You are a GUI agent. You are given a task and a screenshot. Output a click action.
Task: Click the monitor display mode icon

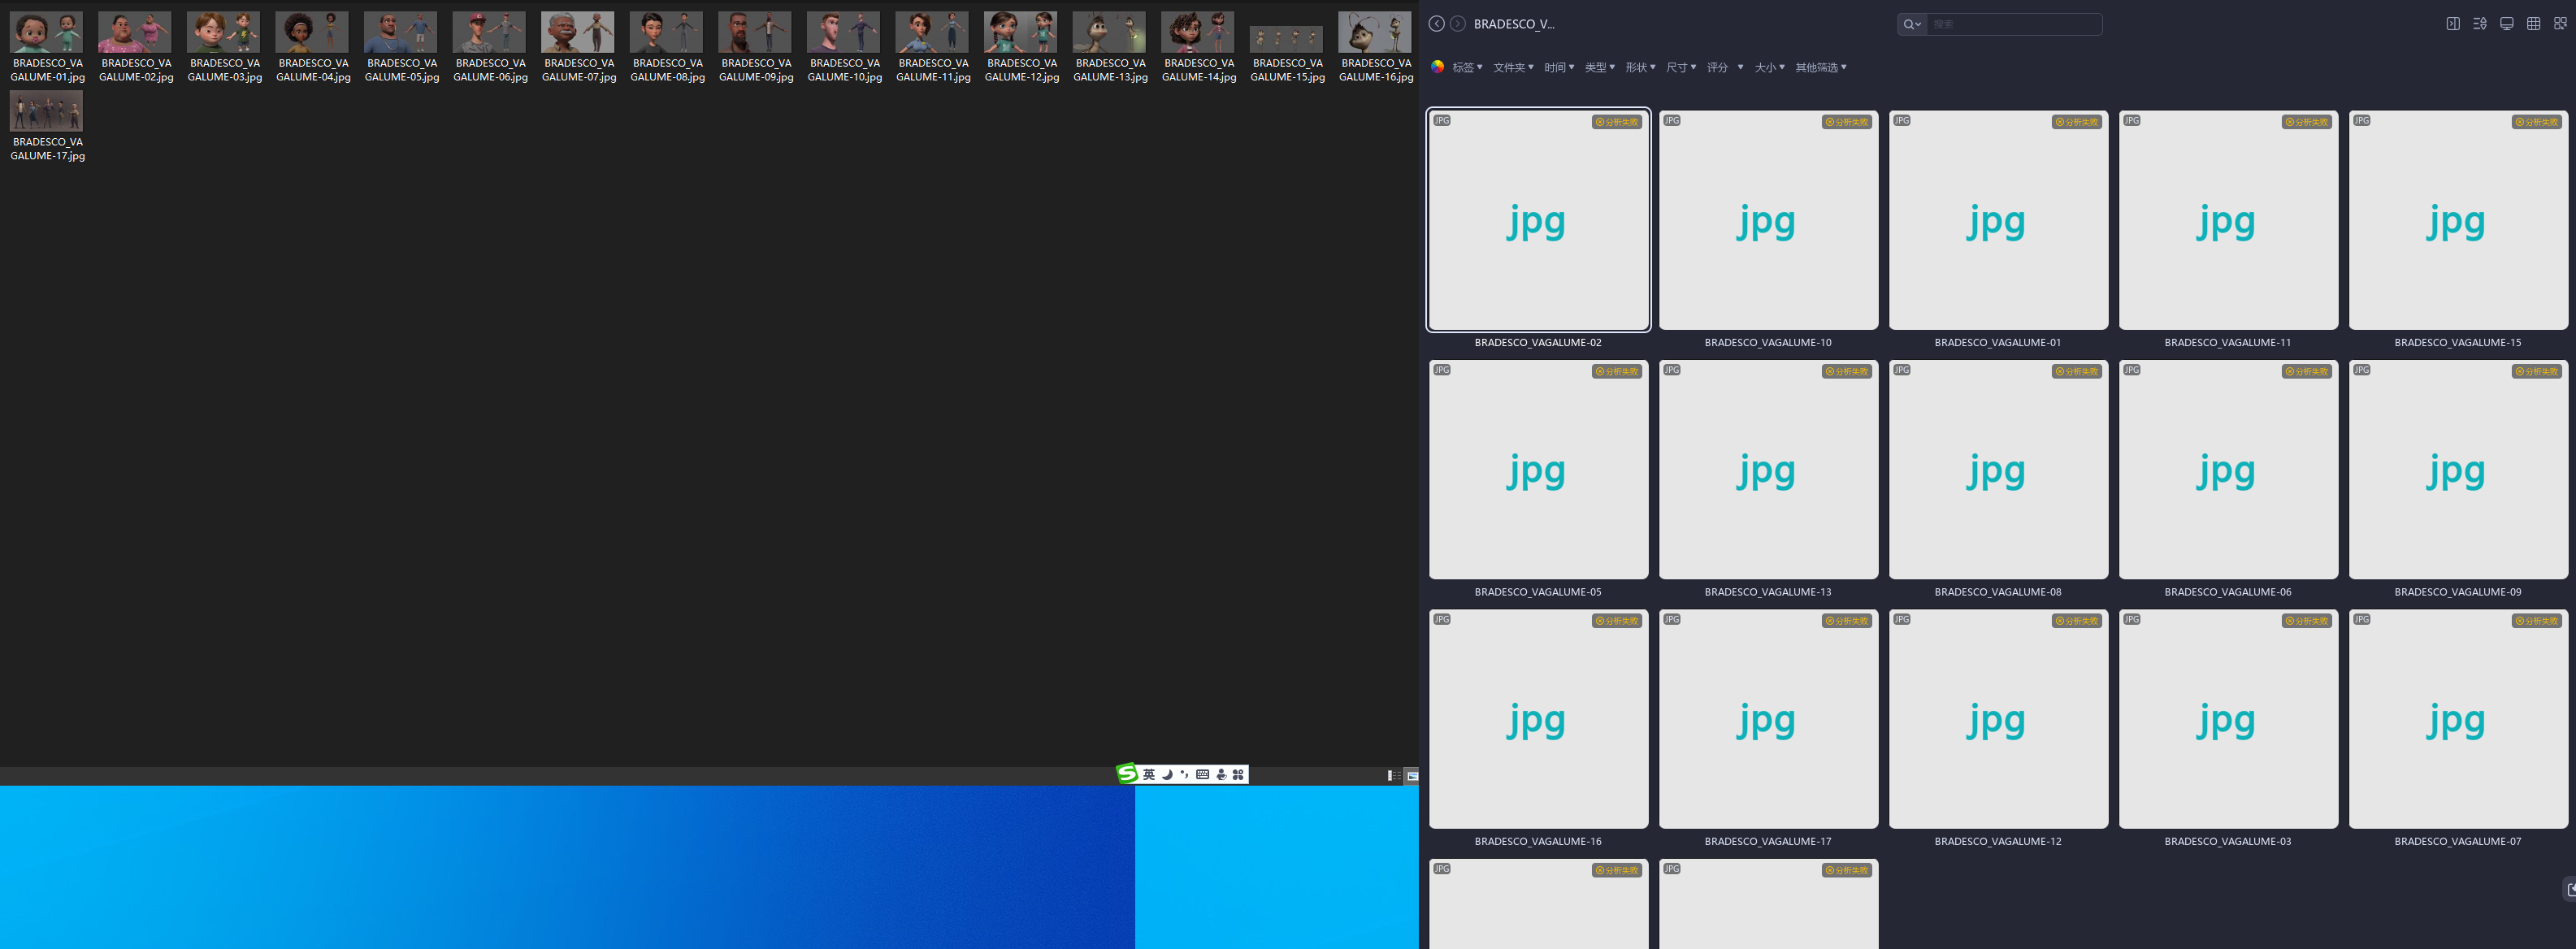coord(2507,24)
